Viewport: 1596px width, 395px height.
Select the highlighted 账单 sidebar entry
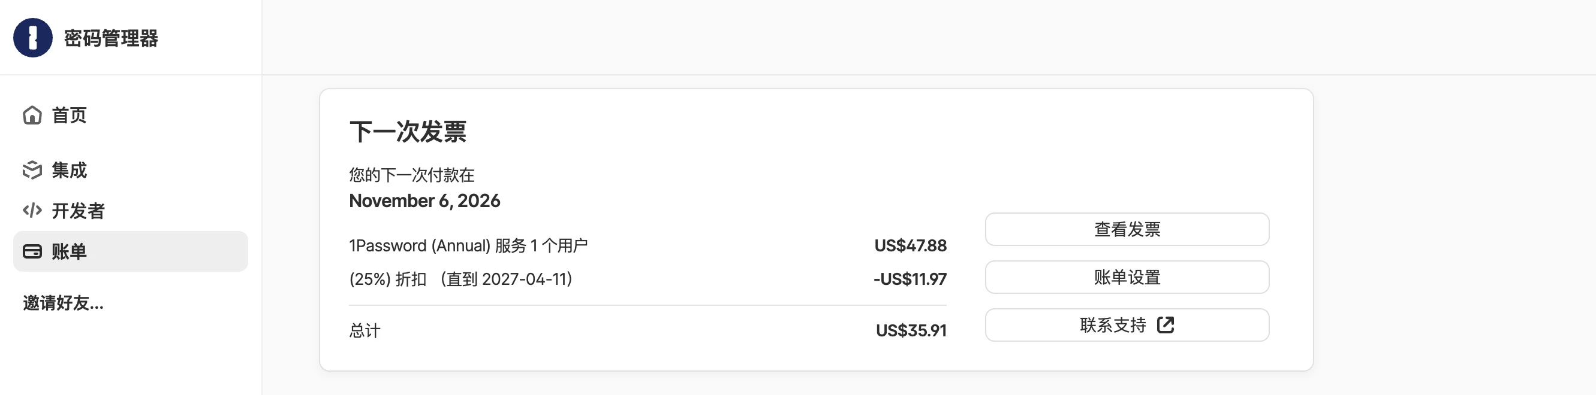70,251
